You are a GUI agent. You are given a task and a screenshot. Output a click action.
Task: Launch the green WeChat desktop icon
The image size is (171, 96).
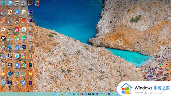17,38
